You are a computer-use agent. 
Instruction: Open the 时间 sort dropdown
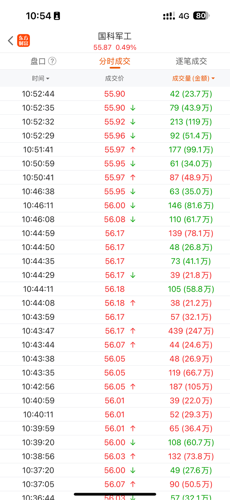(41, 78)
